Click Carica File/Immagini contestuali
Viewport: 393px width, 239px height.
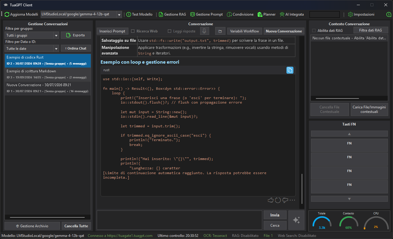point(369,110)
